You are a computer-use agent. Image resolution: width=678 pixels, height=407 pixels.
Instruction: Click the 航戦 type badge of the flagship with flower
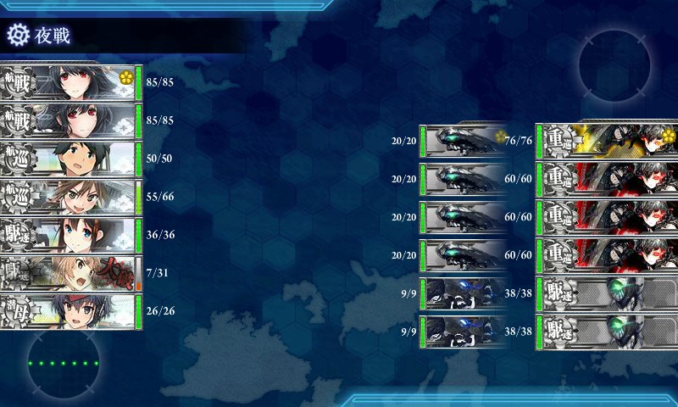[x=17, y=83]
